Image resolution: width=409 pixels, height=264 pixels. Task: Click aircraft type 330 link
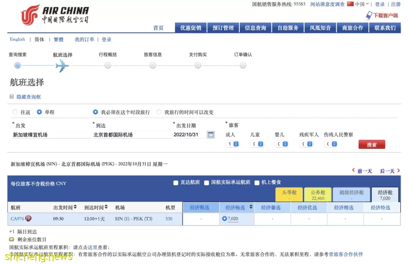(169, 219)
